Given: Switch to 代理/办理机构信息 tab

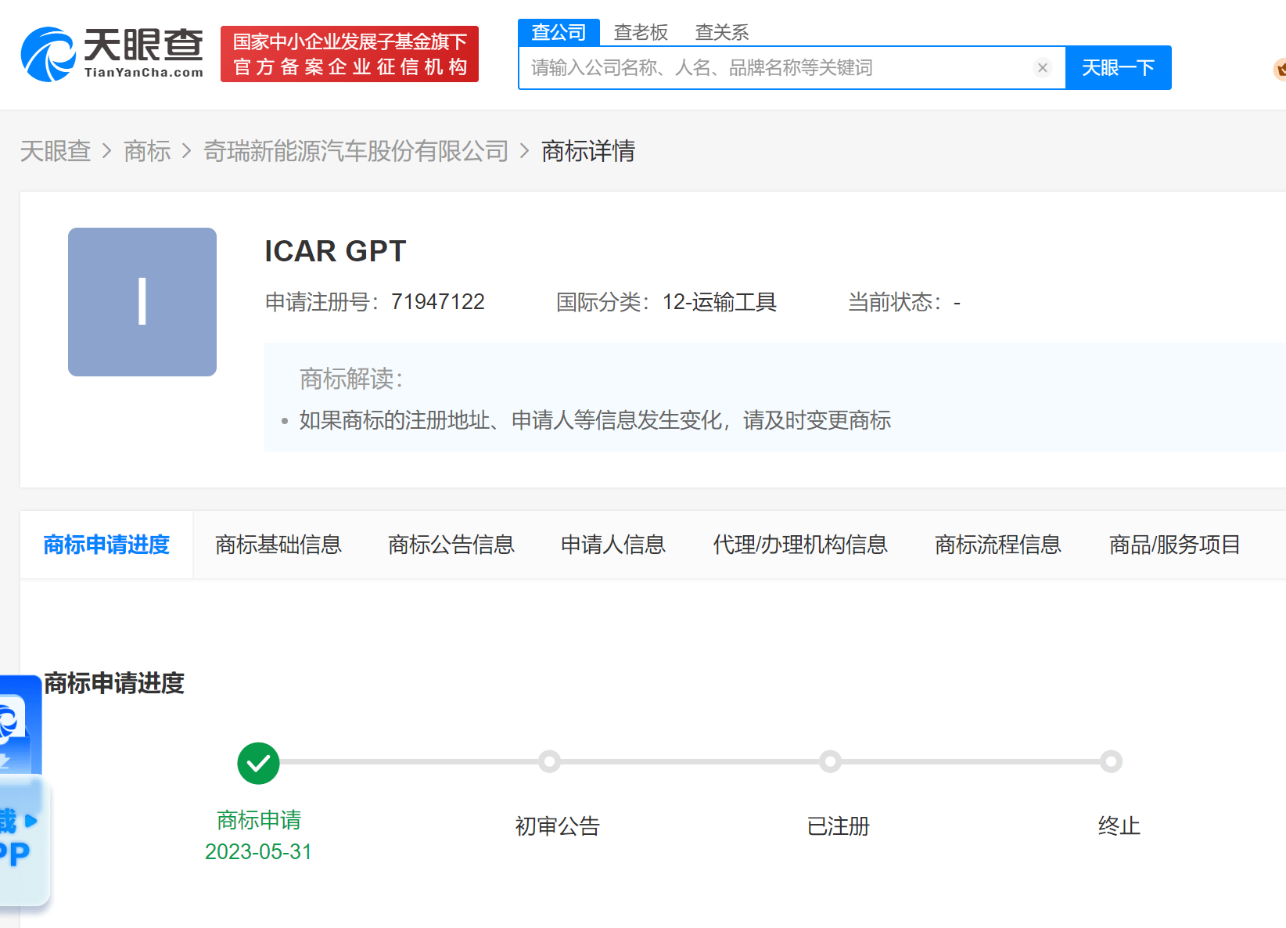Looking at the screenshot, I should point(800,545).
